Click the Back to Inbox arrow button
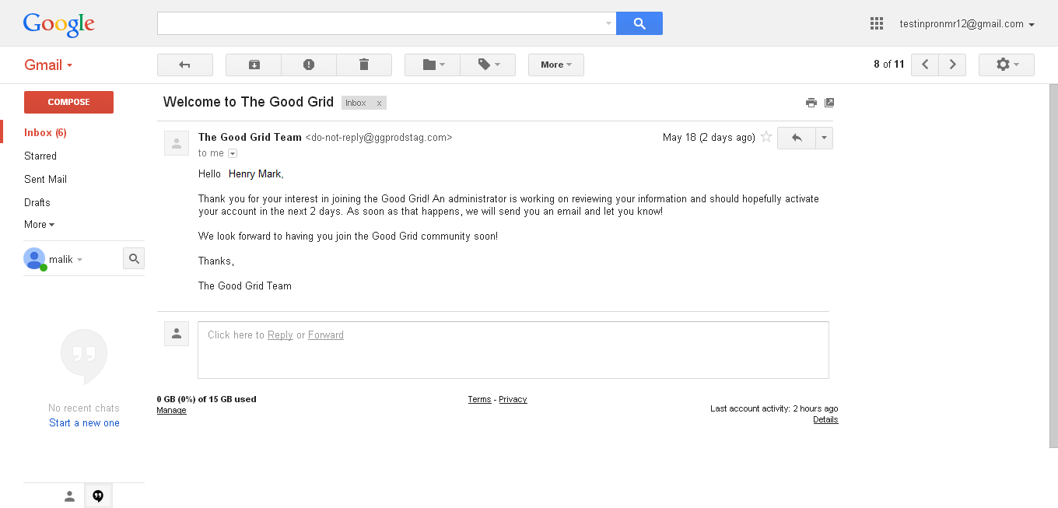 click(185, 65)
